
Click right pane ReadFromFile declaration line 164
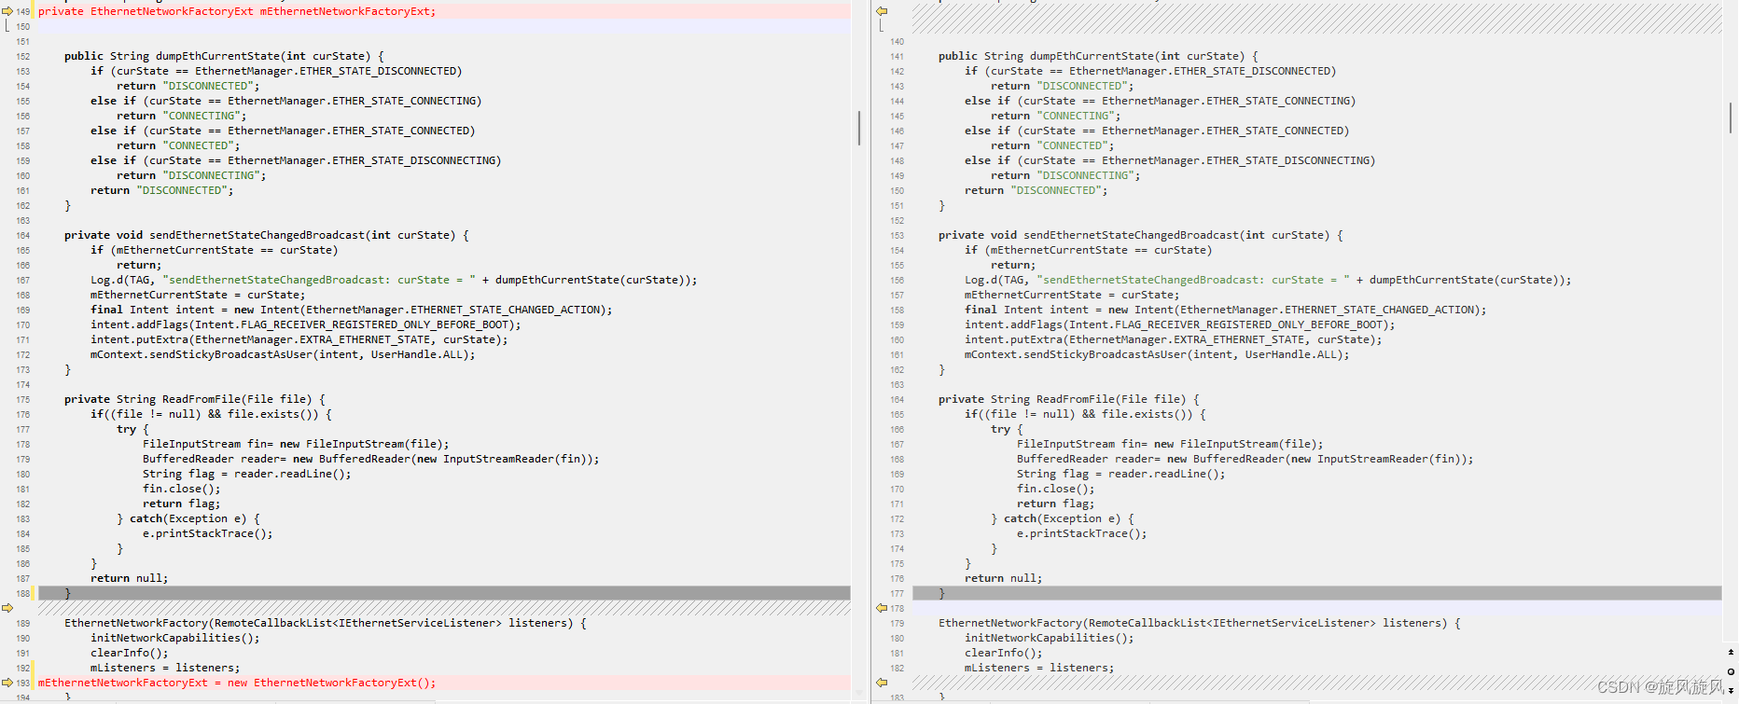tap(1069, 399)
